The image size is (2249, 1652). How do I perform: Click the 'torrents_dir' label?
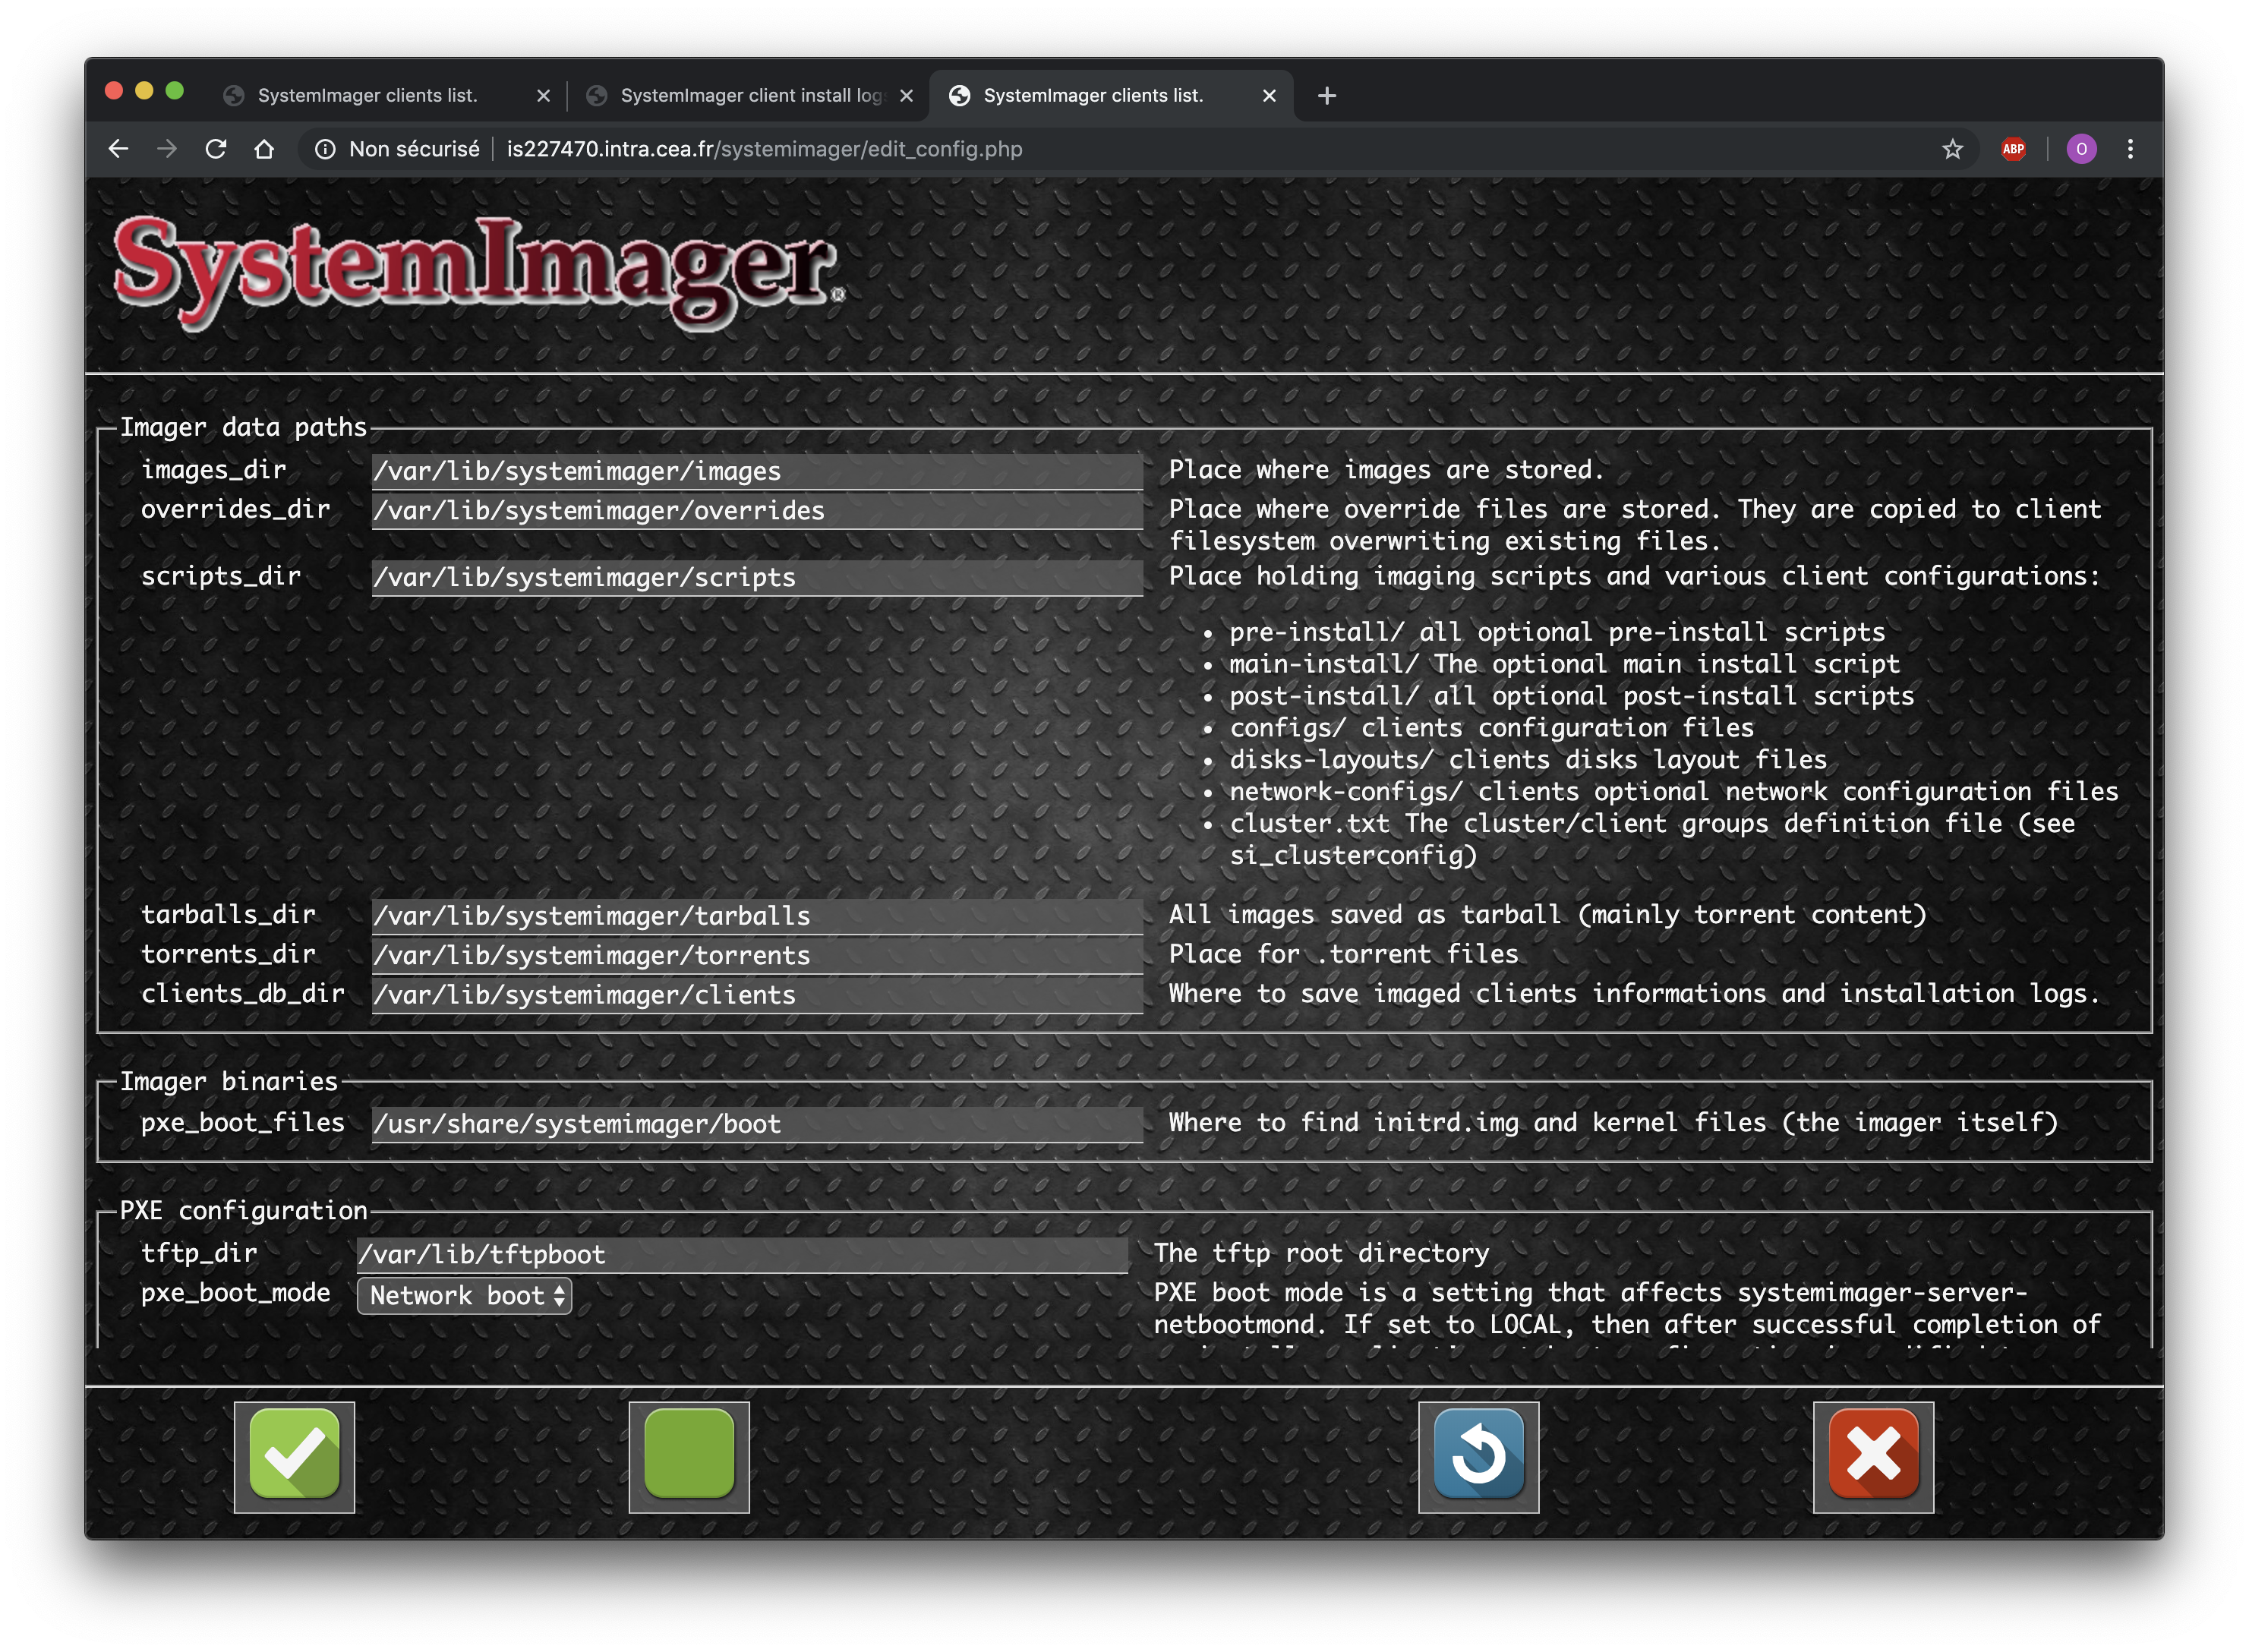click(x=228, y=955)
